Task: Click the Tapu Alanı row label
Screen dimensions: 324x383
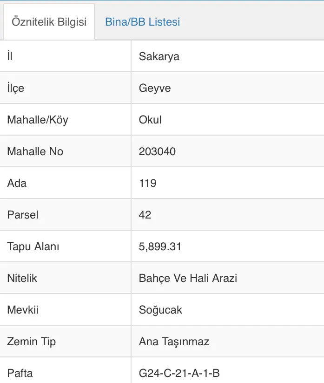Action: coord(33,246)
